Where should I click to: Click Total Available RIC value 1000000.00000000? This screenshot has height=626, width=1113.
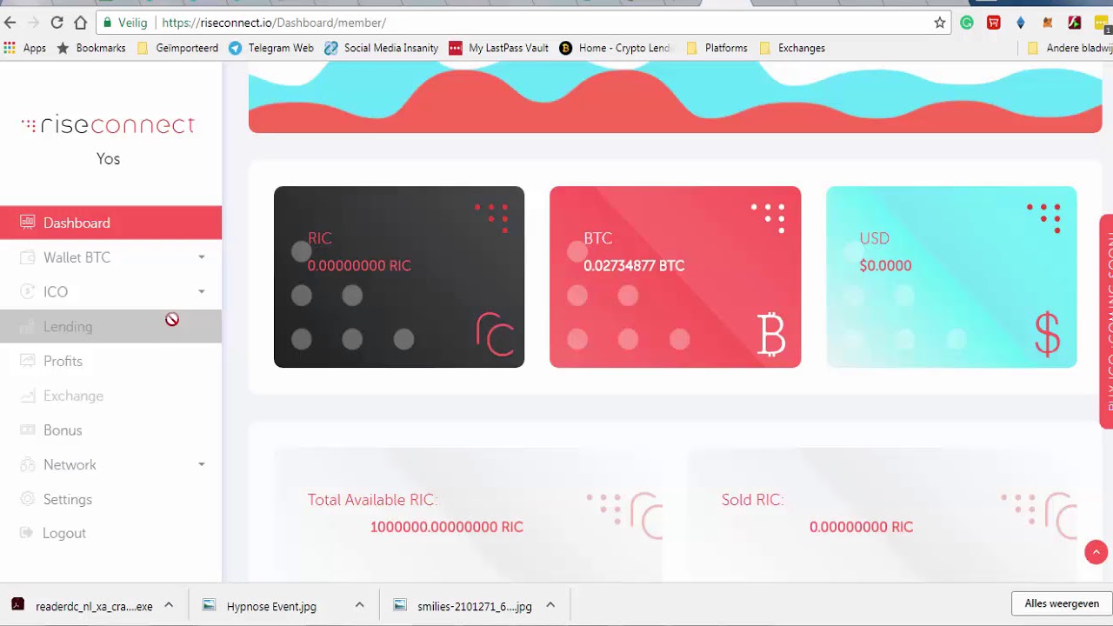tap(447, 527)
